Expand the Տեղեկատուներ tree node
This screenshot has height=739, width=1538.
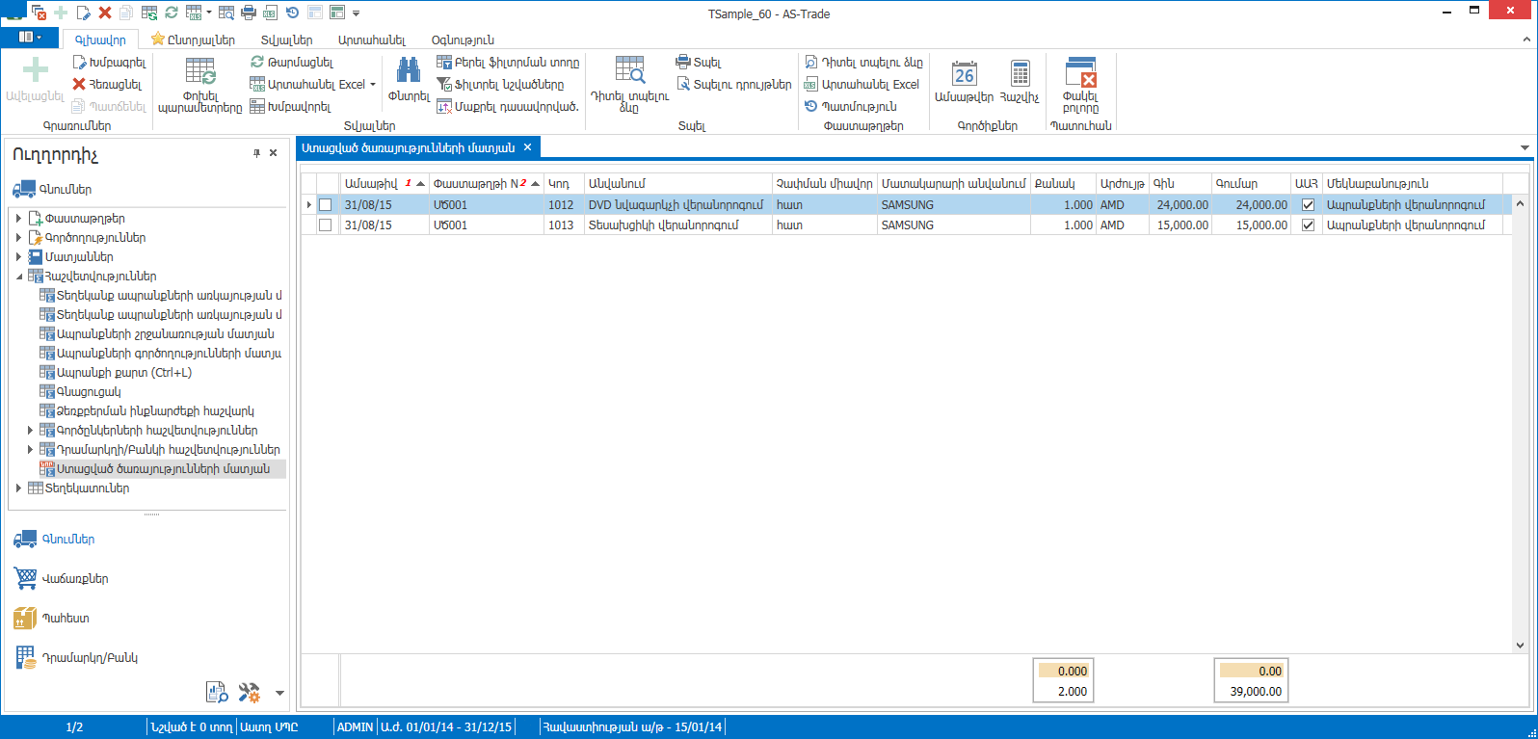click(18, 488)
